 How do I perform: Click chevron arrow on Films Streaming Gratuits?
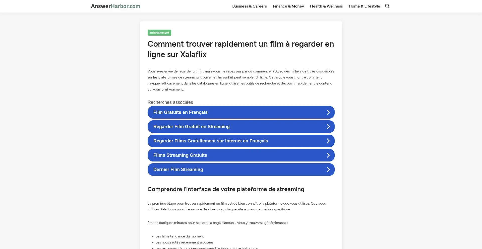point(328,155)
